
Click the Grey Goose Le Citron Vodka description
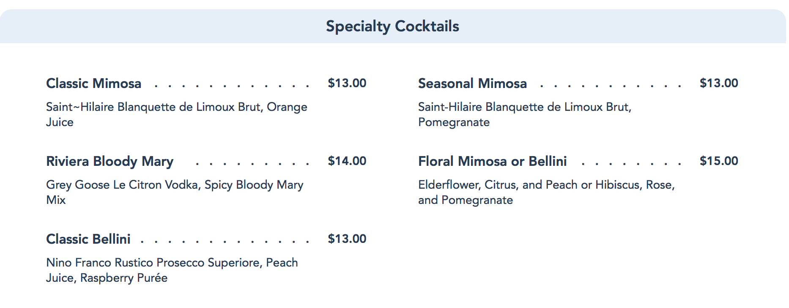pyautogui.click(x=174, y=192)
